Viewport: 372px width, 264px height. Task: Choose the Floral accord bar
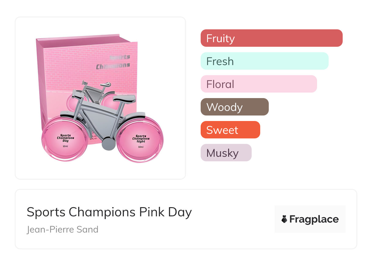(x=258, y=84)
